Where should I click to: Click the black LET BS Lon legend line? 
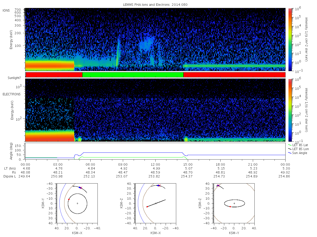[x=290, y=149]
